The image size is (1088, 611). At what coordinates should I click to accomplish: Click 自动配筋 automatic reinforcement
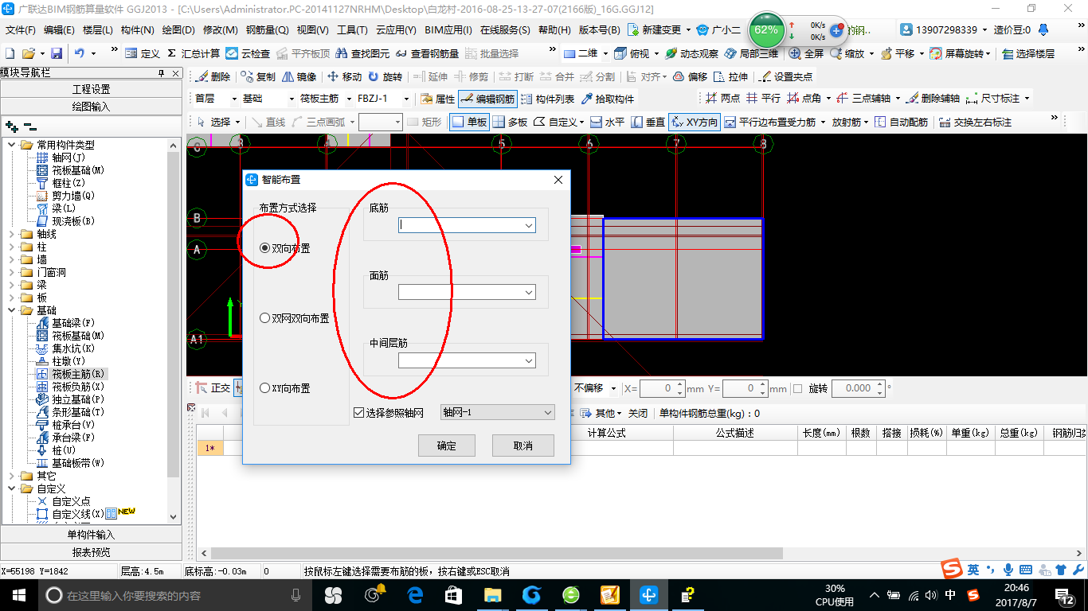coord(902,122)
